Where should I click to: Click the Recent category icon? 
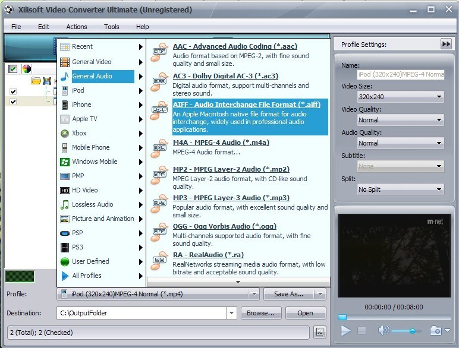pyautogui.click(x=65, y=47)
